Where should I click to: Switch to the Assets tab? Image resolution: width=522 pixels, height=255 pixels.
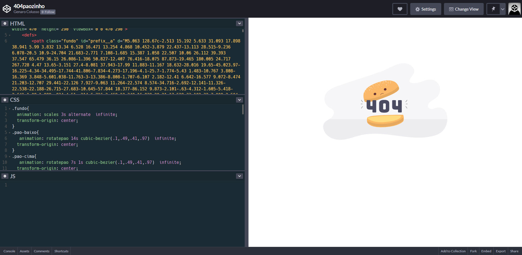click(x=24, y=251)
